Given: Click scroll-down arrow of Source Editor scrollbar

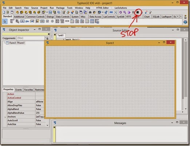Looking at the screenshot, I should coord(186,109).
